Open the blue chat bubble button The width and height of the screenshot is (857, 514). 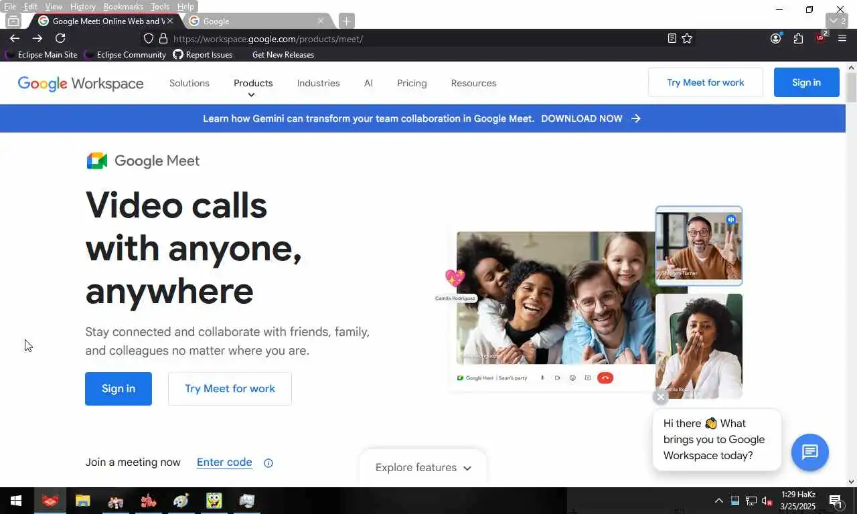[x=810, y=452]
